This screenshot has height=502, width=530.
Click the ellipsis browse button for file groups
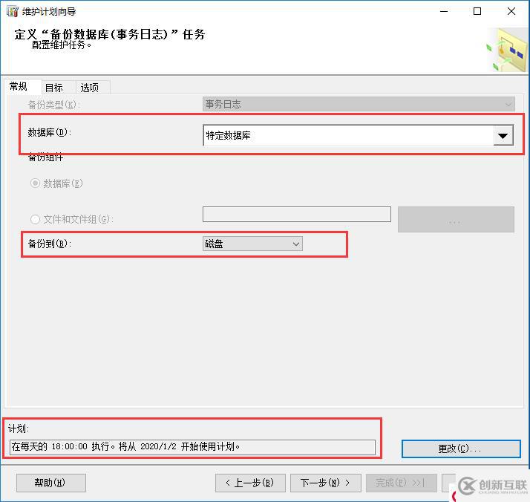coord(456,219)
